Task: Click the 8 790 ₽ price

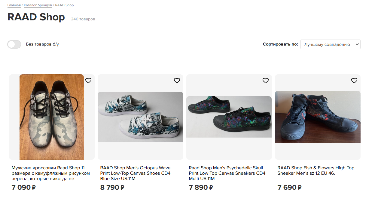Action: (x=112, y=188)
